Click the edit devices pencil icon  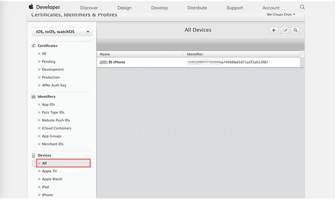pos(285,30)
